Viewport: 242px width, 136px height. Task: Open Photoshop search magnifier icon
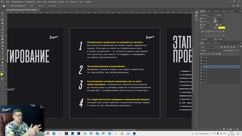click(x=234, y=6)
